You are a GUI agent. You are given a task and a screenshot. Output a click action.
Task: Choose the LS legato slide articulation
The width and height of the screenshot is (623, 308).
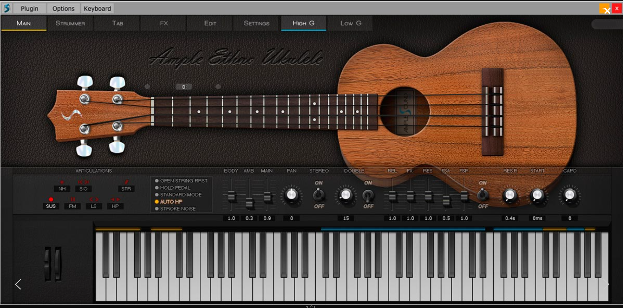click(94, 206)
